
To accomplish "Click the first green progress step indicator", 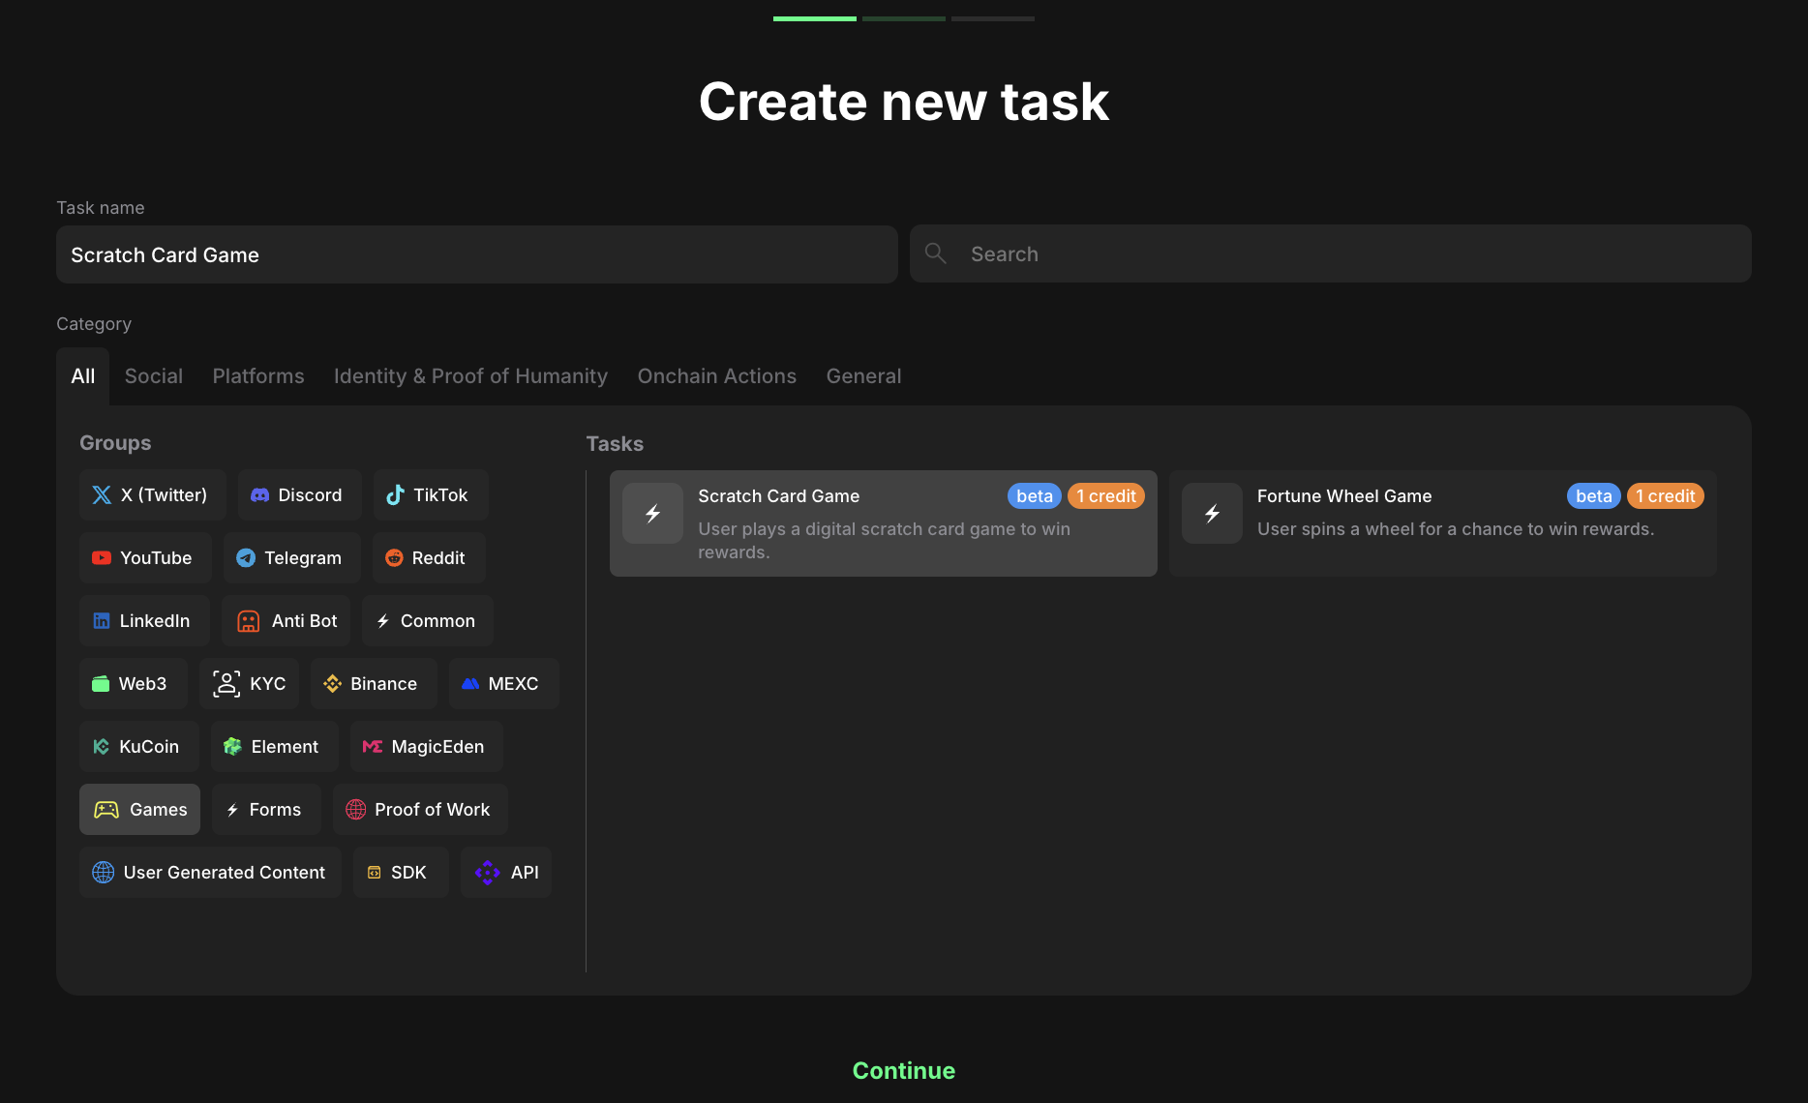I will click(x=815, y=18).
